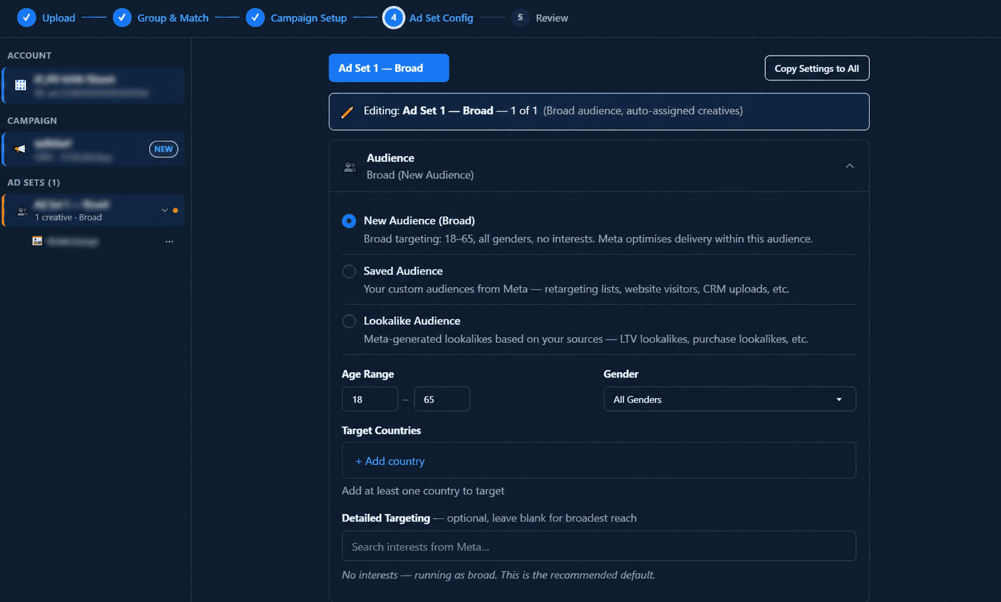Image resolution: width=1001 pixels, height=602 pixels.
Task: Click the 'No interests — running as broad' note
Action: [x=499, y=575]
